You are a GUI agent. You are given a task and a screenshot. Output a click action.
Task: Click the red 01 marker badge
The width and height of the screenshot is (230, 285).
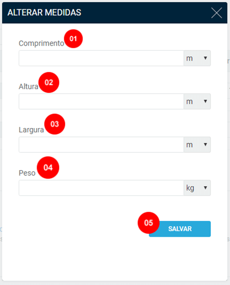[x=73, y=39]
